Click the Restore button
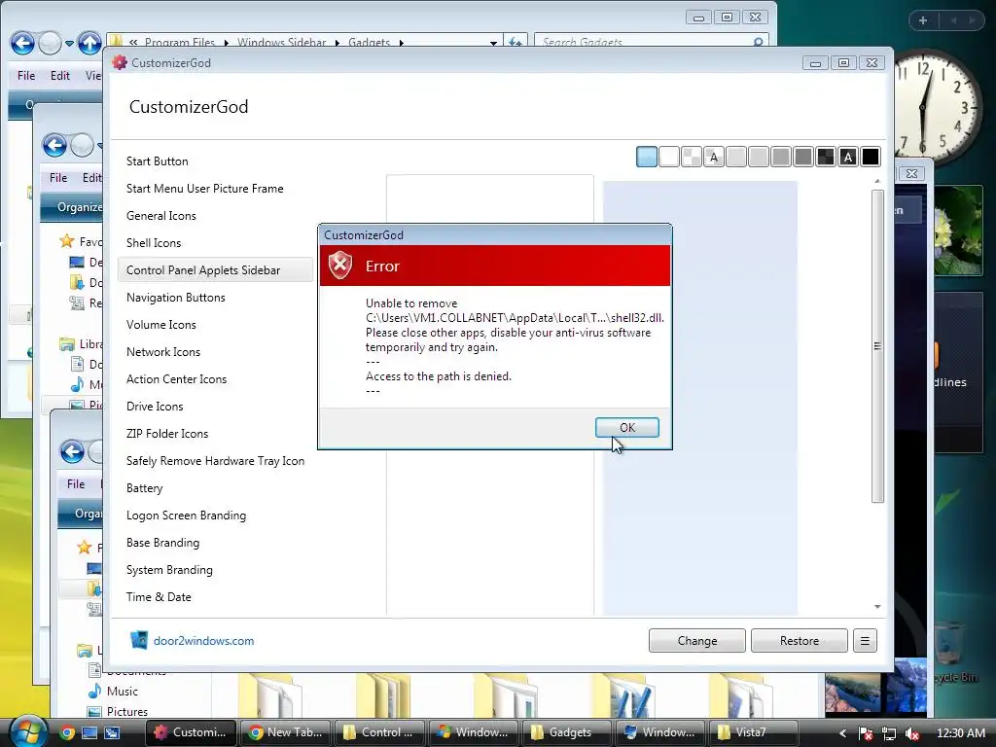 coord(800,641)
